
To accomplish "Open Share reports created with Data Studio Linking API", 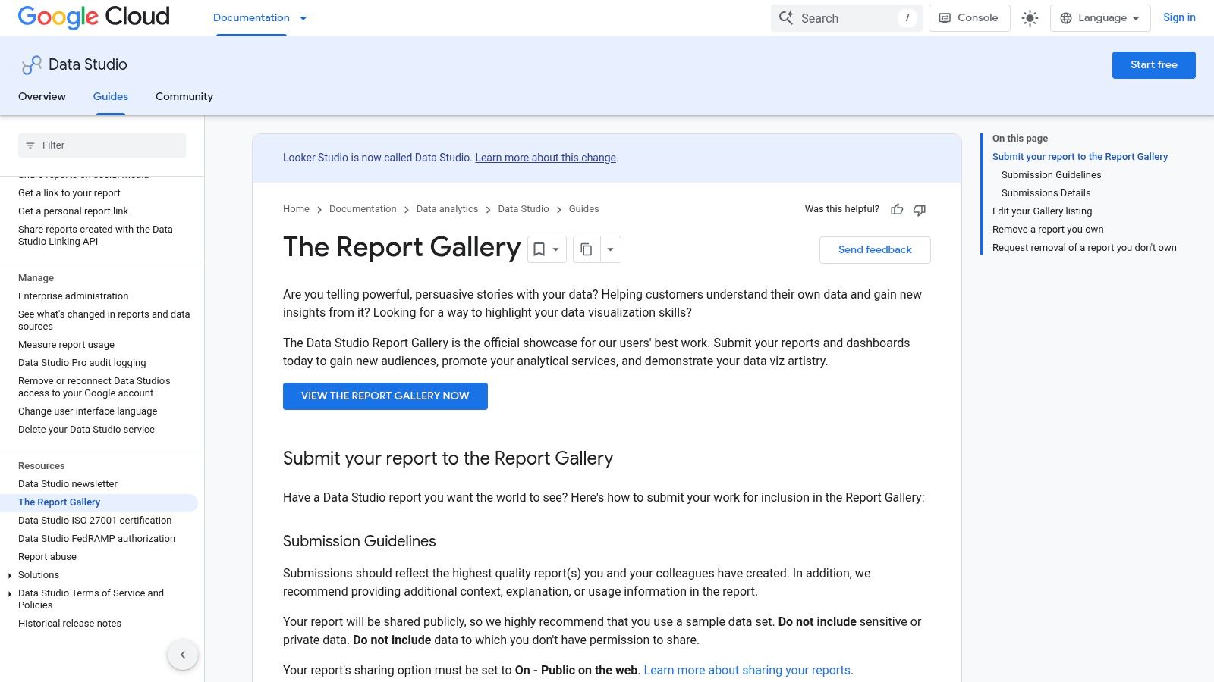I will click(96, 236).
